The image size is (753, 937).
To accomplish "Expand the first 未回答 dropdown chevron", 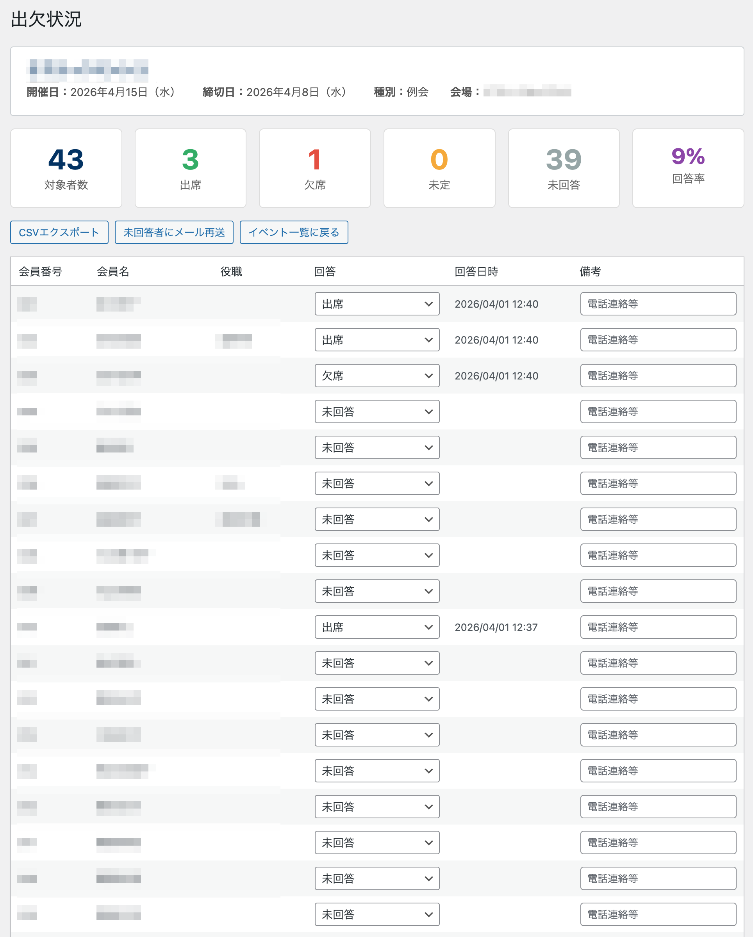I will pos(428,411).
